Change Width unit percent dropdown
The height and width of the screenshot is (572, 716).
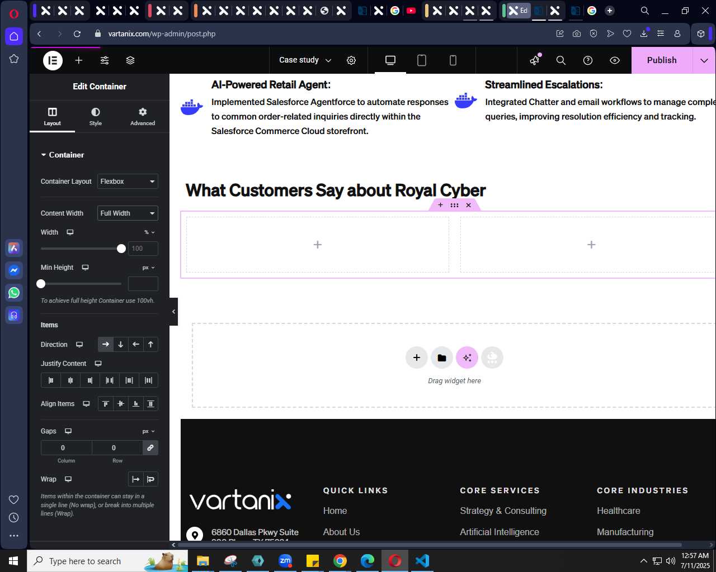[x=149, y=232]
